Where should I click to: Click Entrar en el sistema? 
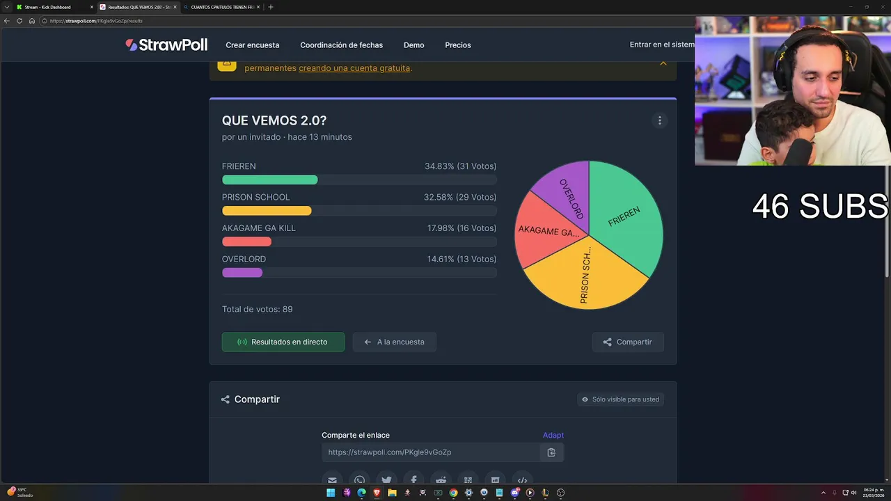pos(662,45)
